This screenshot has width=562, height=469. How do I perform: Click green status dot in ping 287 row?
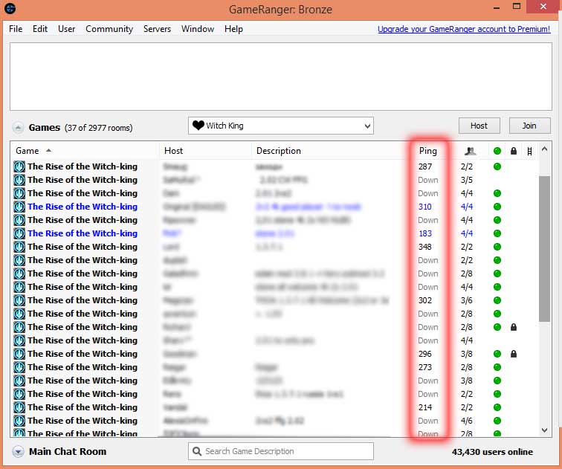pos(497,166)
